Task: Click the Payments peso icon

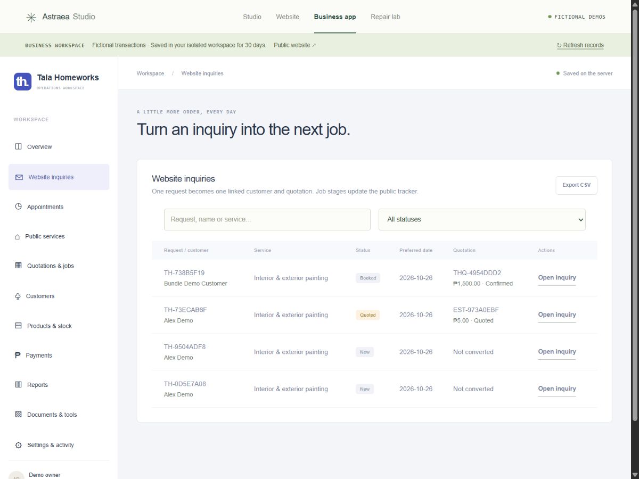Action: pos(18,355)
